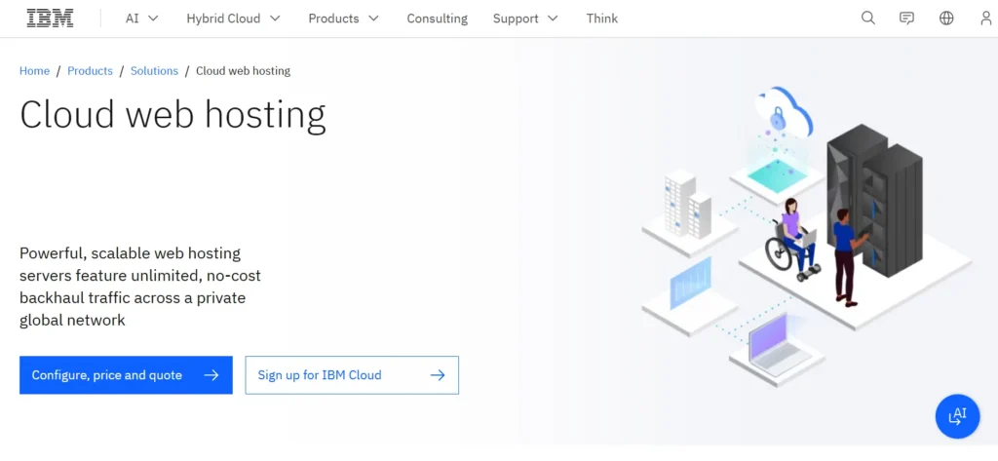The width and height of the screenshot is (998, 461).
Task: Click the IBM logo
Action: click(x=50, y=19)
